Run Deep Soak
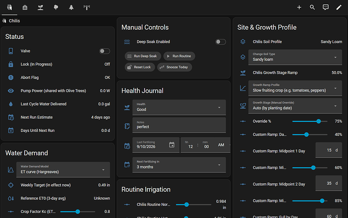The height and width of the screenshot is (218, 348). point(142,56)
